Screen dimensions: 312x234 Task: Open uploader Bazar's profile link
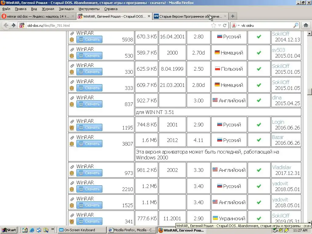pos(278,137)
